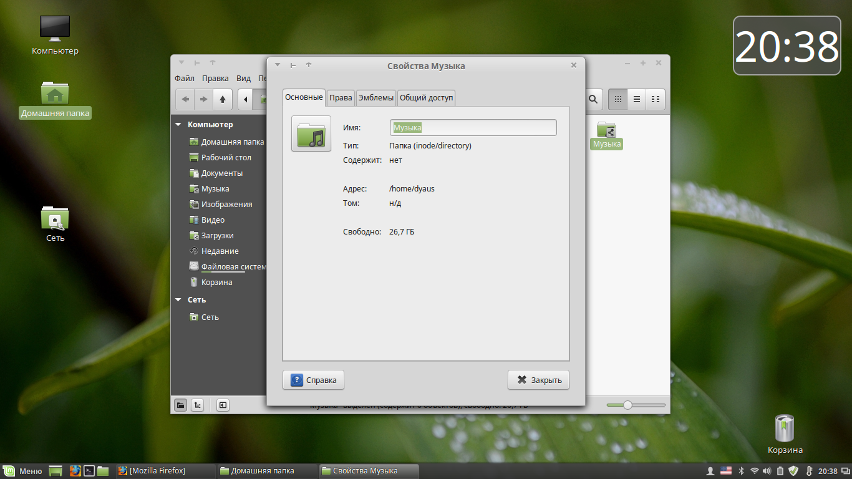Show tree view in the sidebar

tap(197, 405)
